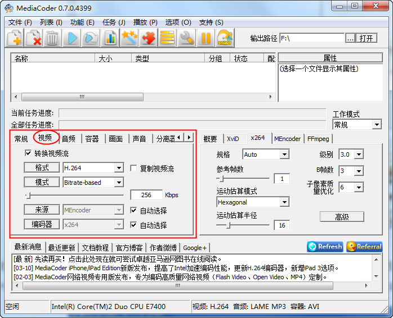
Task: Switch to the 音频 tab
Action: point(69,139)
